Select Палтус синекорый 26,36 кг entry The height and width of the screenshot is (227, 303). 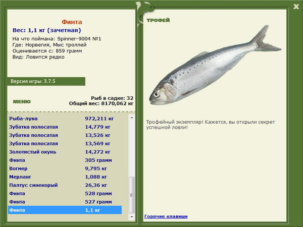(65, 185)
